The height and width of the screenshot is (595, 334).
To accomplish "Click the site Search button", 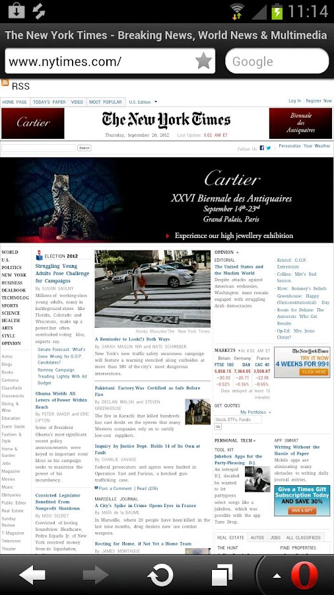I will coord(84,148).
